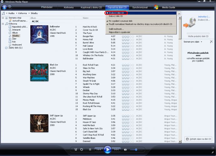Click the Windows logo next to Media Guide

click(156, 7)
